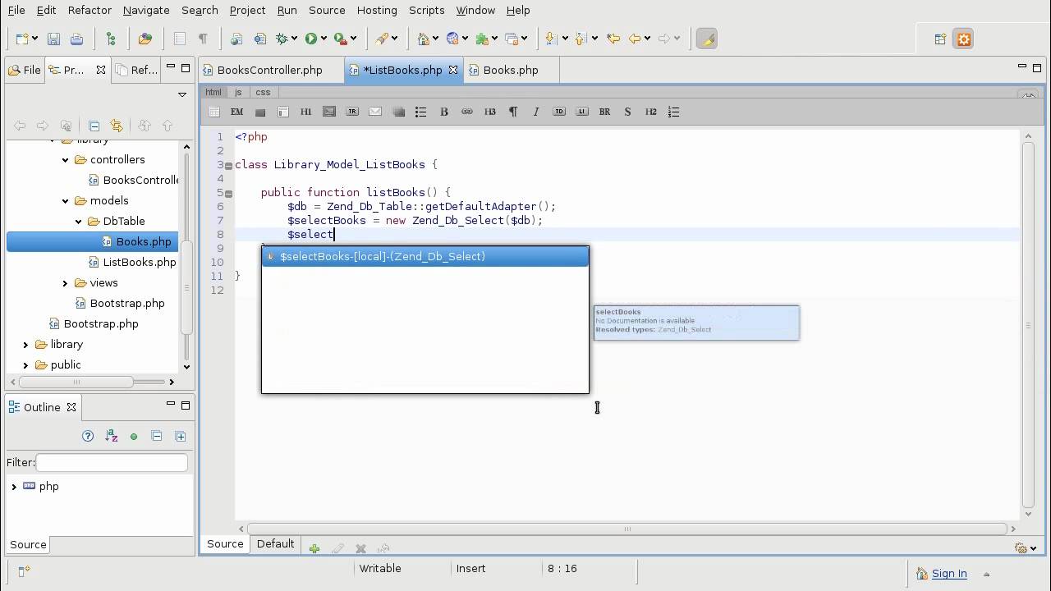
Task: Open project explorer view menu triangle
Action: 182,94
